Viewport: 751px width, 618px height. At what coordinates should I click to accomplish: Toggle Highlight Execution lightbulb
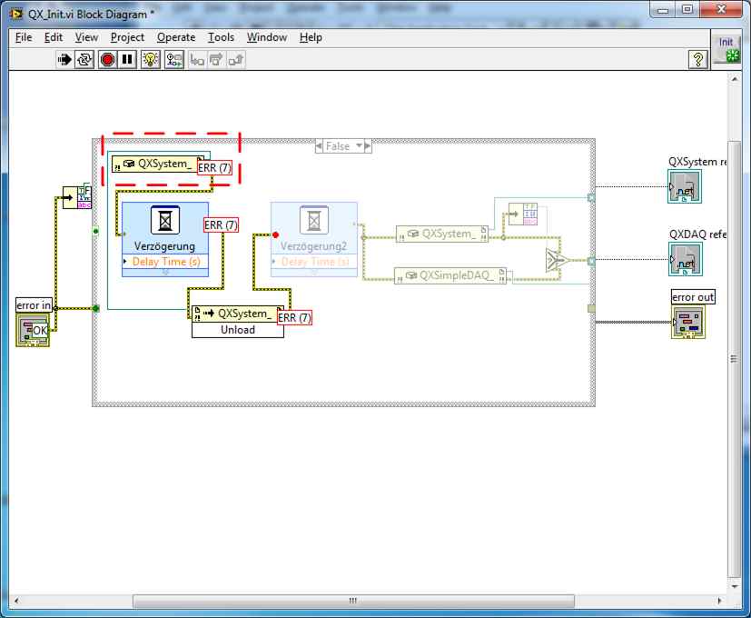tap(151, 59)
